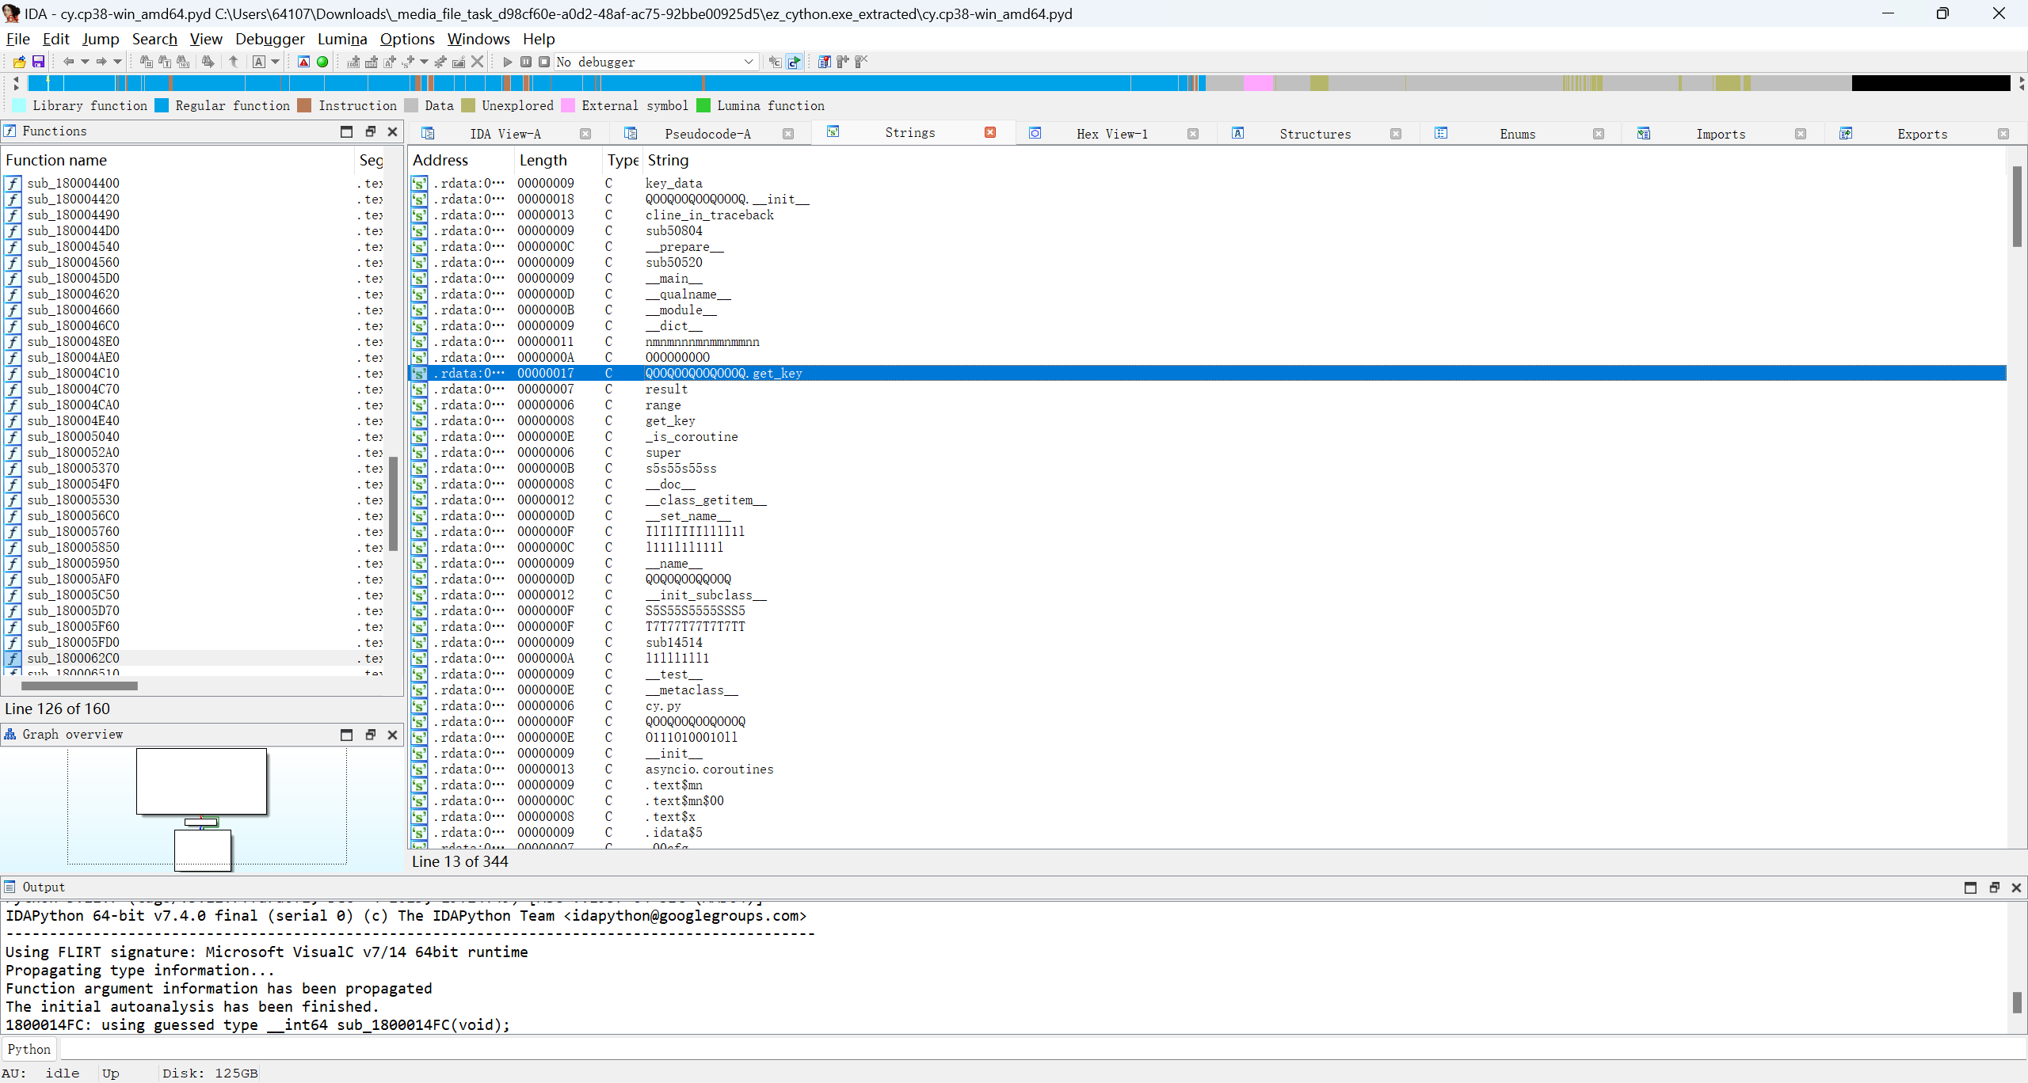Close the IDA View-A tab
This screenshot has width=2028, height=1083.
[x=585, y=134]
